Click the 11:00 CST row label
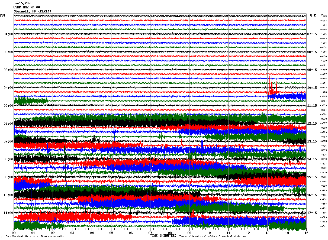 click(8, 213)
